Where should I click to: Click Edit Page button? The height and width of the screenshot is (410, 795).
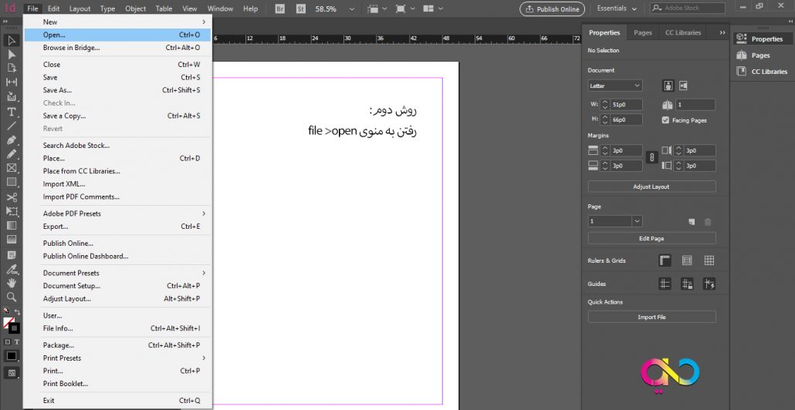[651, 238]
